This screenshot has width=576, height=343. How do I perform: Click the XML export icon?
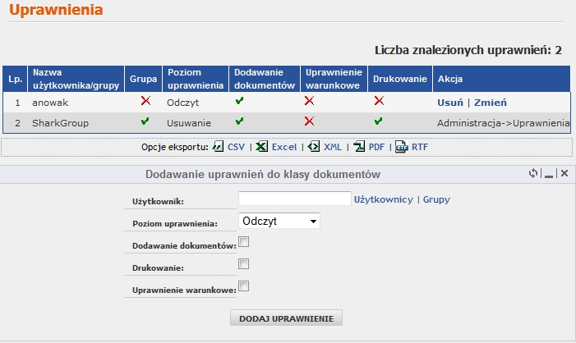point(314,147)
